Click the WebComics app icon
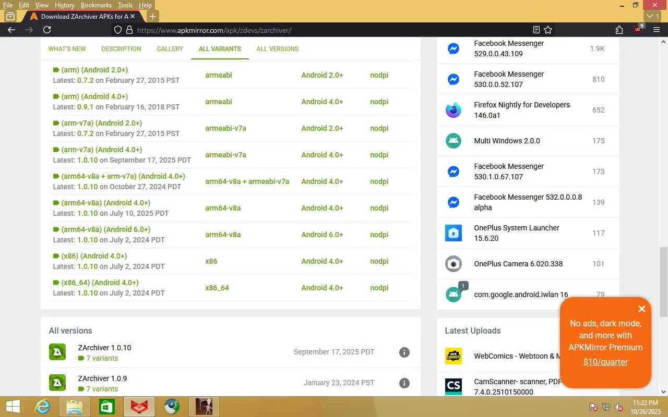668x417 pixels. tap(454, 356)
